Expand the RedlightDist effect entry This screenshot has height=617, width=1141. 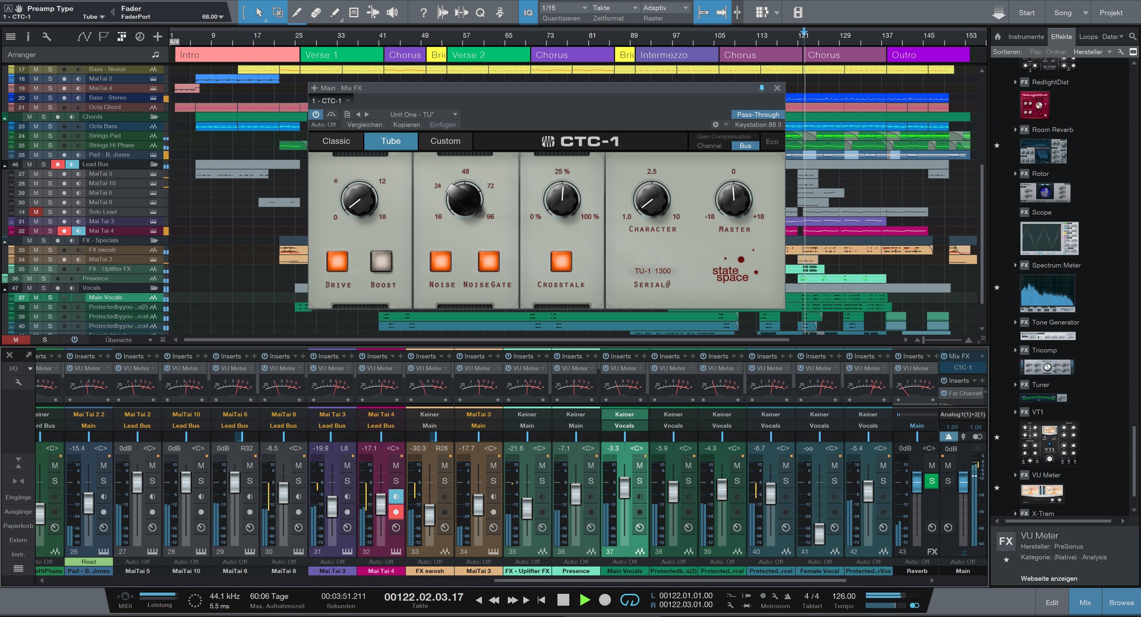(x=1015, y=82)
